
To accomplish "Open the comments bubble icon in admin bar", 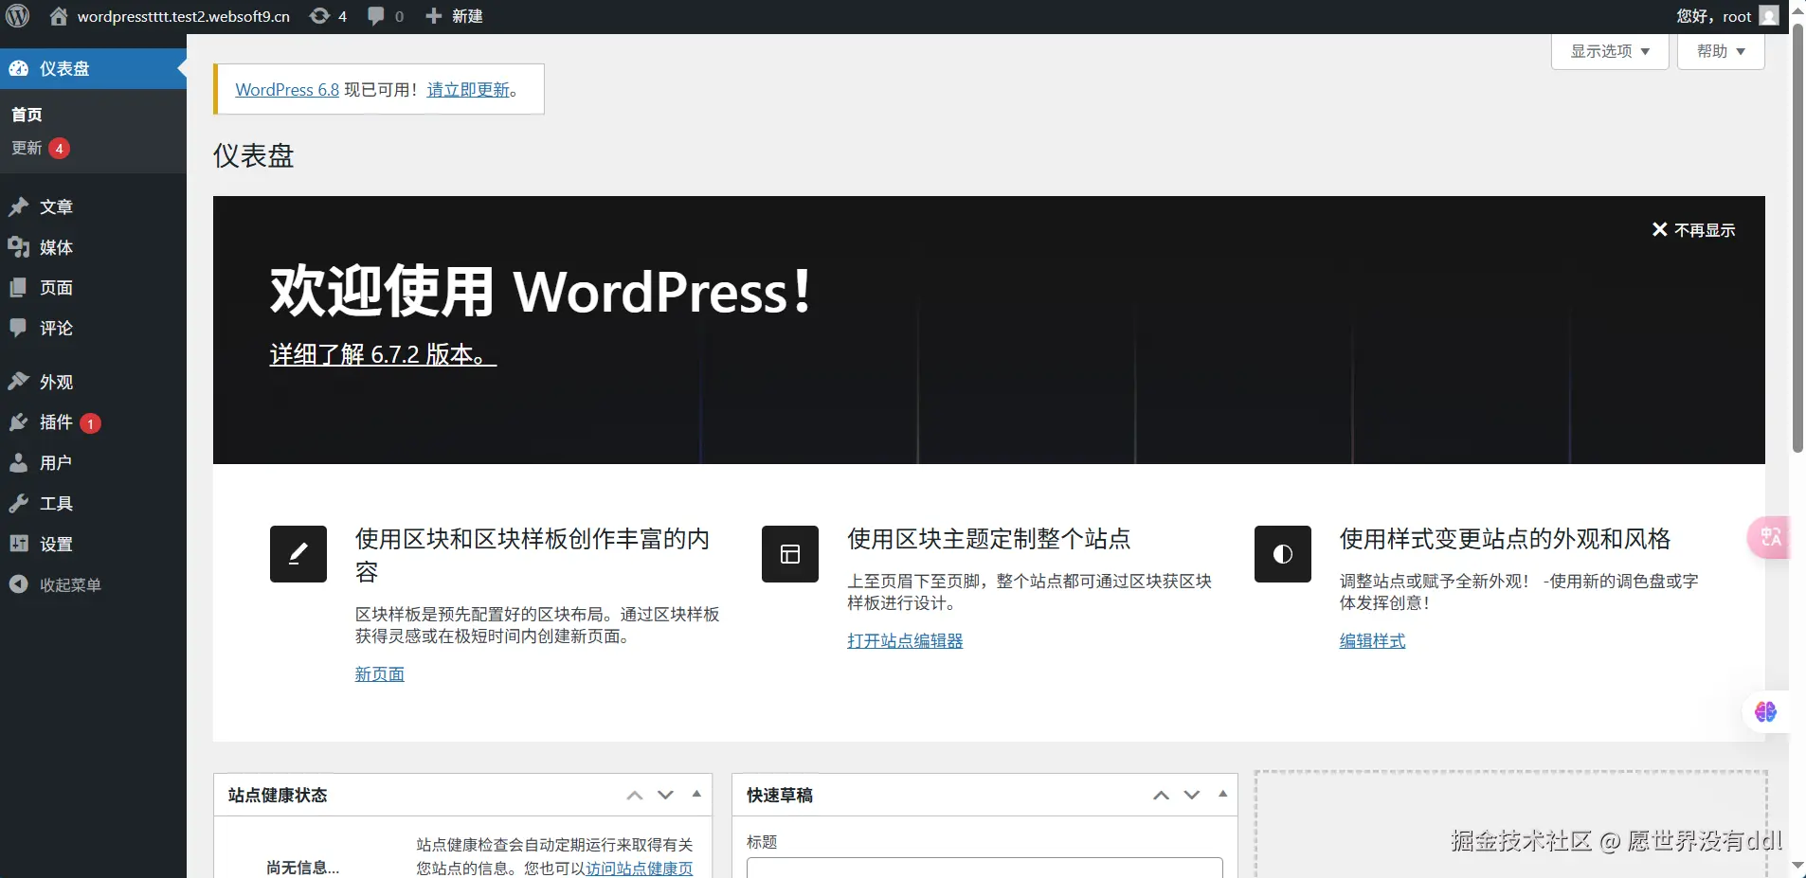I will coord(376,16).
